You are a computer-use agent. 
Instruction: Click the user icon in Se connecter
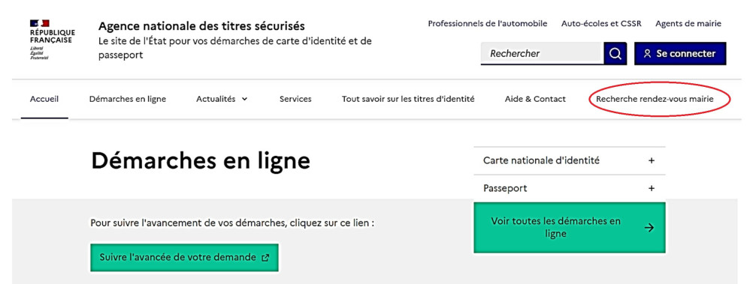click(648, 54)
